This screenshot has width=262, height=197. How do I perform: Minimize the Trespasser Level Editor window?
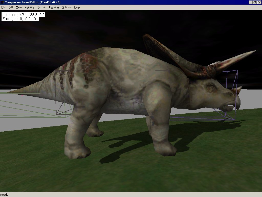tap(250, 2)
